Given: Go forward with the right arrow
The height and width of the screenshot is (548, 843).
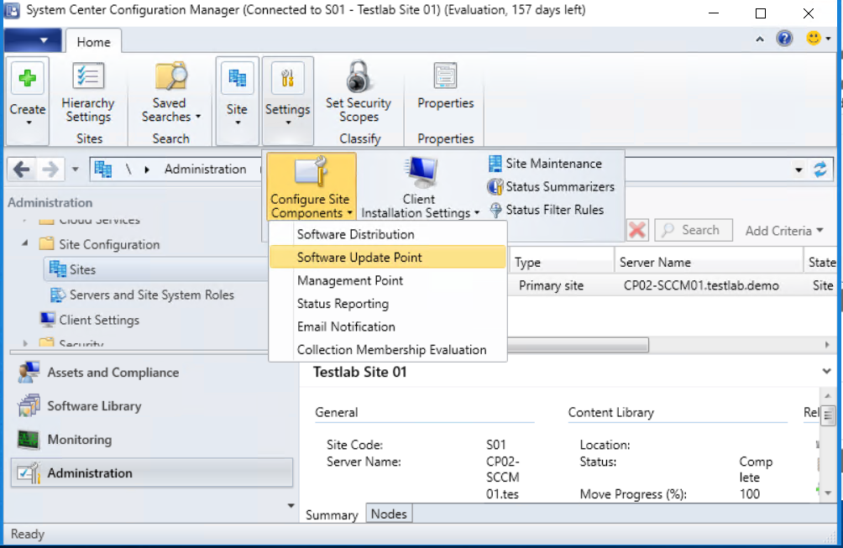Looking at the screenshot, I should pos(50,170).
